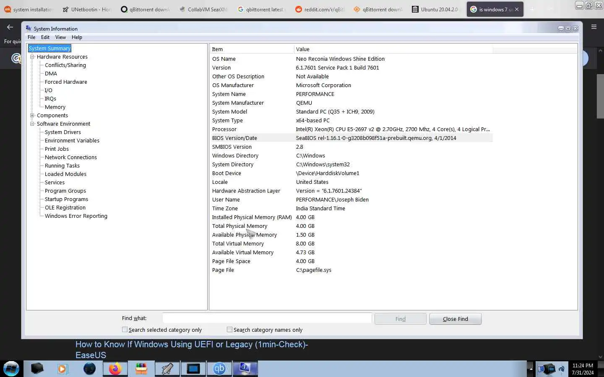
Task: Open the File menu
Action: point(31,37)
